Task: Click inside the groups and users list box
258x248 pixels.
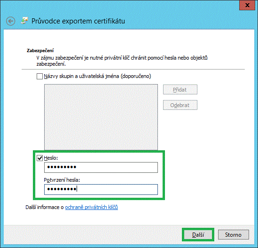Action: (x=101, y=117)
